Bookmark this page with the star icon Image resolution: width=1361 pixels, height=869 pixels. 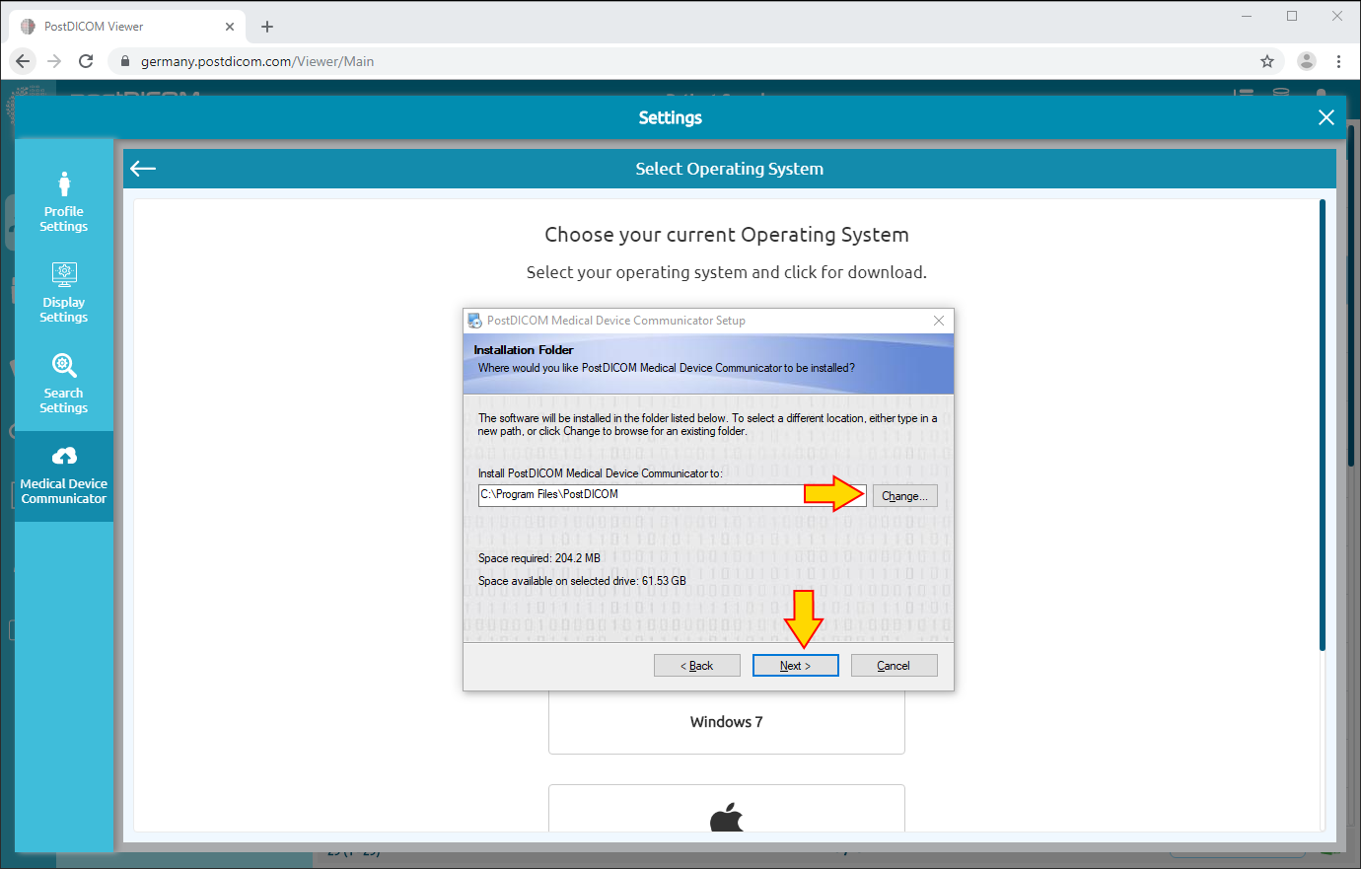(1267, 61)
